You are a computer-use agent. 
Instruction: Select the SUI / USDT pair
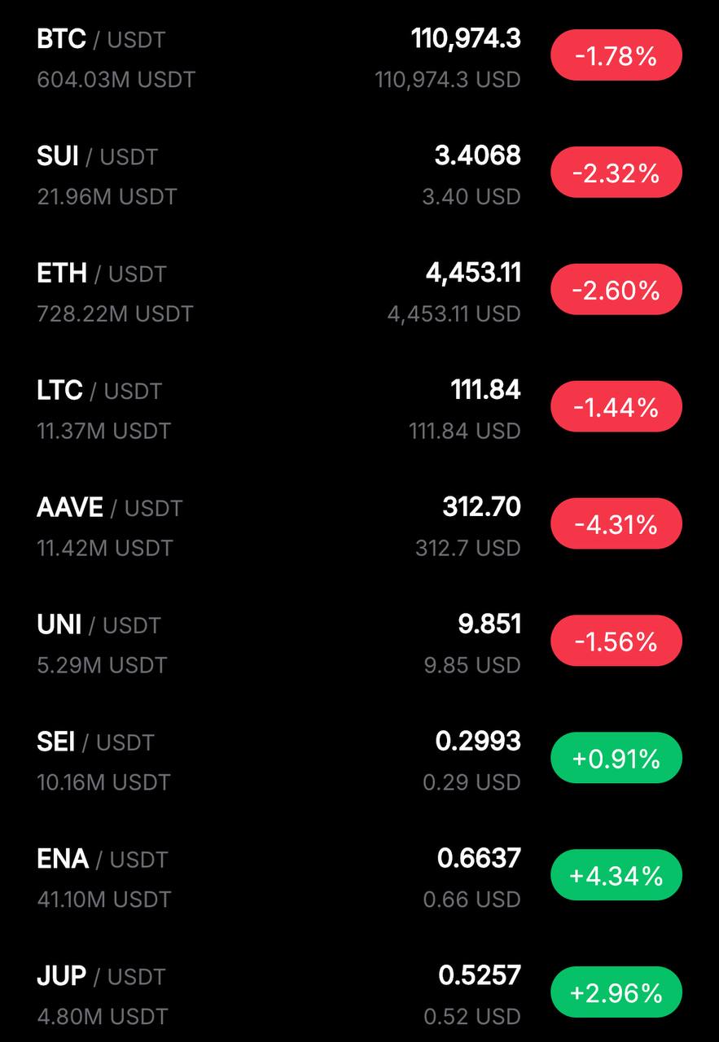pyautogui.click(x=359, y=175)
